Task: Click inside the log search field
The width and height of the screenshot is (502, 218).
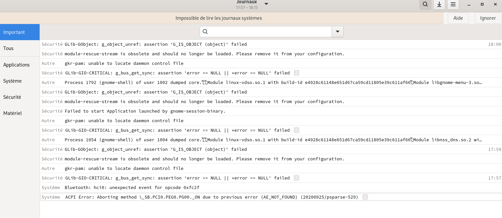Action: pos(266,32)
